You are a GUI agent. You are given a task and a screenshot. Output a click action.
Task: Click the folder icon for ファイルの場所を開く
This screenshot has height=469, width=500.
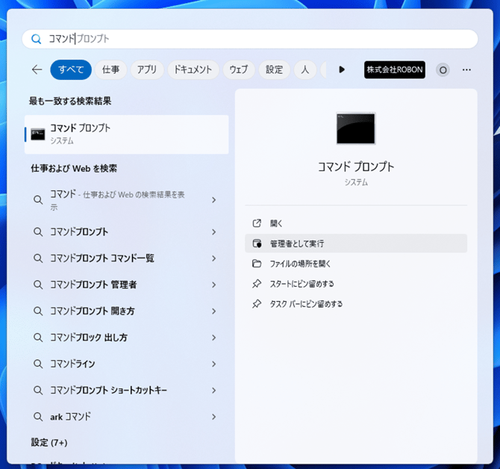257,264
